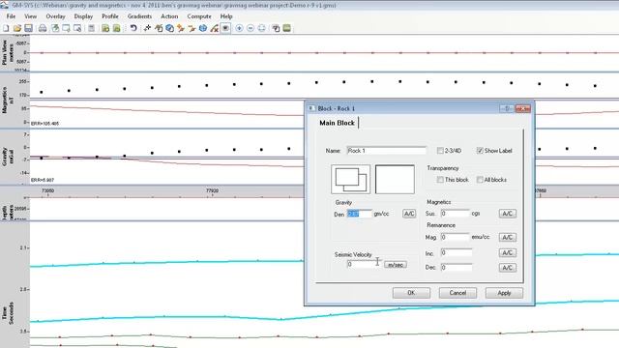Click the A/C button for Dec.

coord(507,268)
